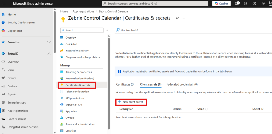Open Roles & admins in the left navigation
This screenshot has height=134, width=272.
[x=17, y=119]
